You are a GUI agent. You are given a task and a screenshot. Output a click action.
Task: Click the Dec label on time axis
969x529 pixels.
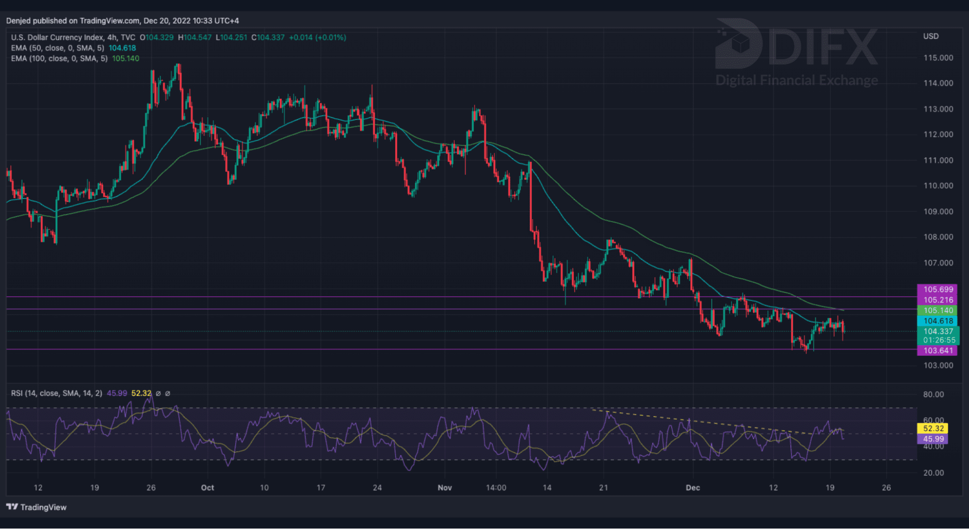click(693, 488)
